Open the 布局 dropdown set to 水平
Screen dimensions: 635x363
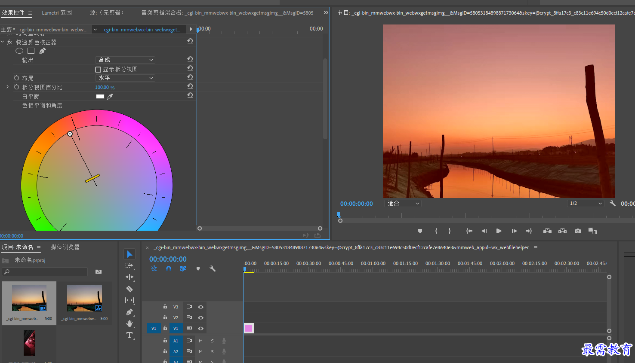[x=125, y=78]
